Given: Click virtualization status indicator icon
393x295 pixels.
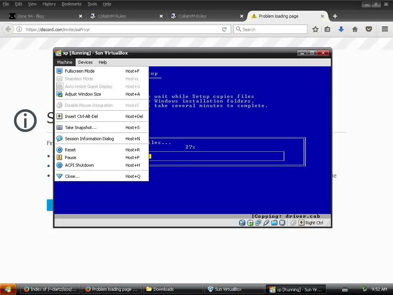Looking at the screenshot, I should click(x=282, y=223).
